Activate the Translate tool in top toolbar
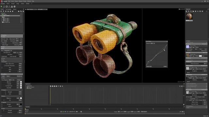This screenshot has width=209, height=117. click(x=4, y=6)
